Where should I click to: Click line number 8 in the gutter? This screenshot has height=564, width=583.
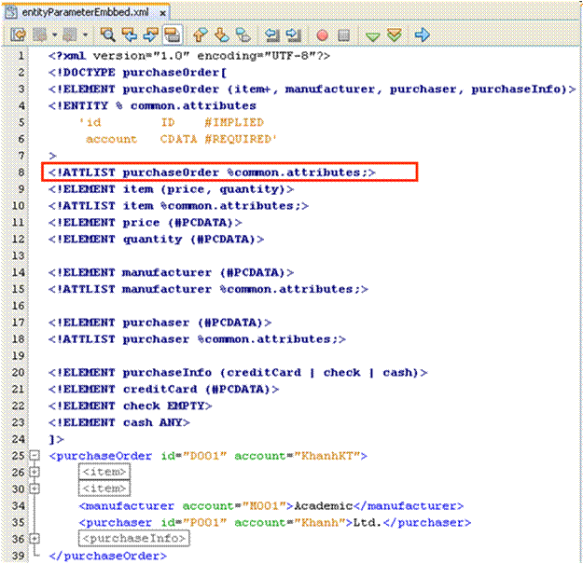tap(21, 172)
